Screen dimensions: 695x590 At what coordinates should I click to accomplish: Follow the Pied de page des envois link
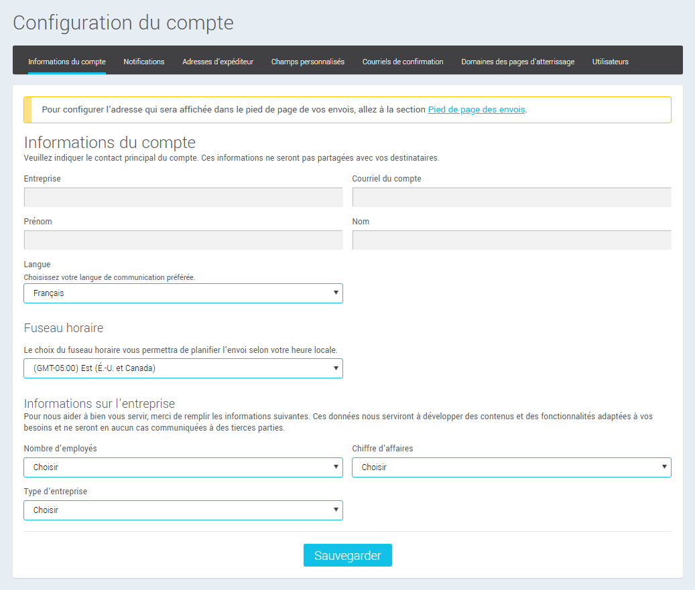point(477,109)
